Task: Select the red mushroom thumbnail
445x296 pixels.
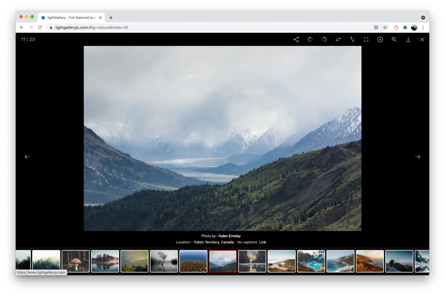Action: point(76,261)
